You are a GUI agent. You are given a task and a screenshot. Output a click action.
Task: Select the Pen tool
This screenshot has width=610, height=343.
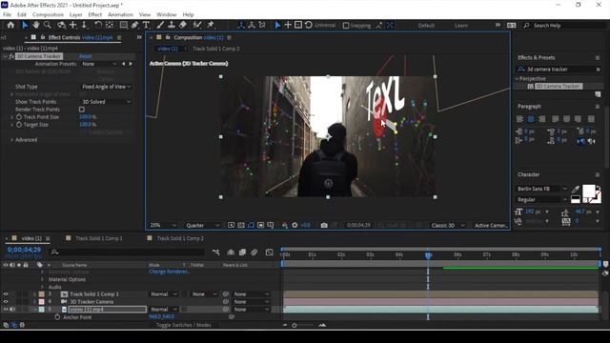point(134,25)
